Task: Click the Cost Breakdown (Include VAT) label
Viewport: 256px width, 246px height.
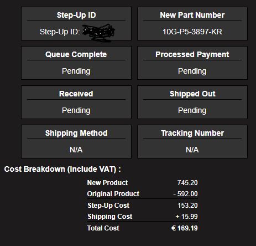Action: coord(62,169)
